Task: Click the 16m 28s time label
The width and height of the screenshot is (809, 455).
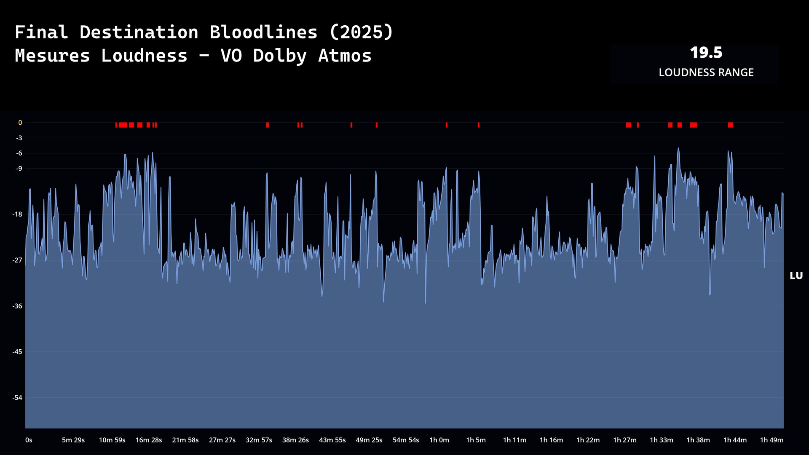Action: pyautogui.click(x=149, y=440)
